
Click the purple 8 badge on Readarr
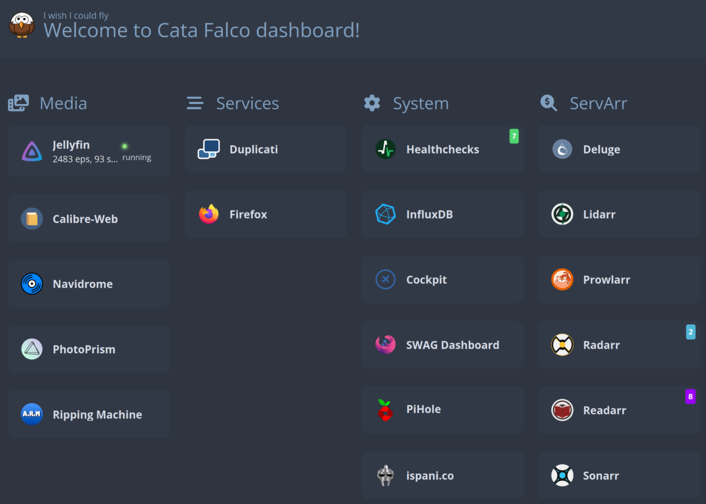point(691,396)
